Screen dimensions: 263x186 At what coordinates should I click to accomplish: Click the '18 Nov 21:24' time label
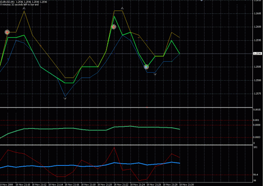138,184
